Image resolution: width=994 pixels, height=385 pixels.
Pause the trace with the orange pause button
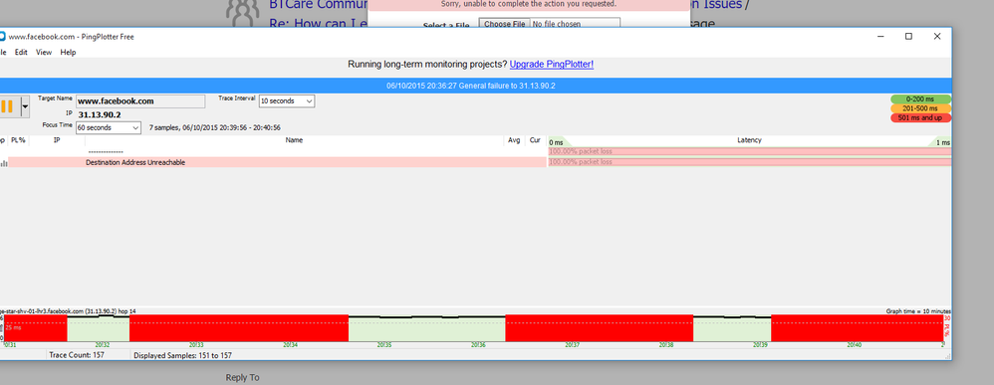(x=7, y=106)
